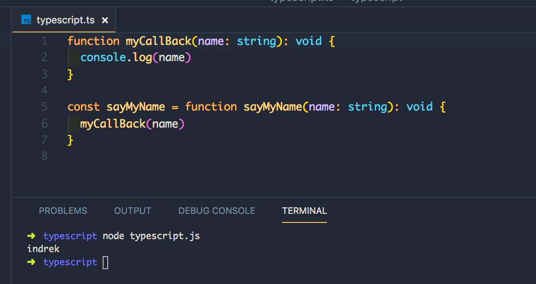
Task: Click the myCallBack(name) call on line 6
Action: pyautogui.click(x=132, y=124)
